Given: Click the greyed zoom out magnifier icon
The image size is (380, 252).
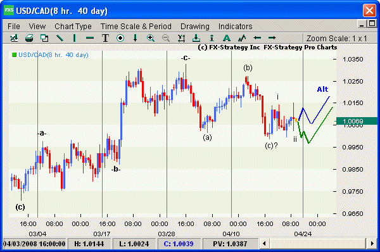Looking at the screenshot, I should (x=166, y=38).
